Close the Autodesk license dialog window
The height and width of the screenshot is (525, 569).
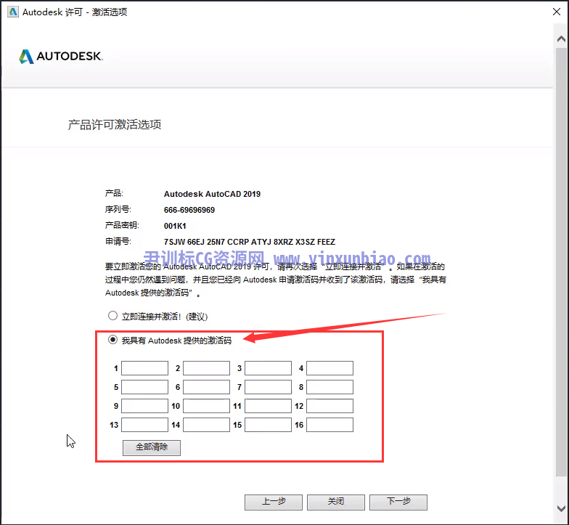[x=556, y=12]
